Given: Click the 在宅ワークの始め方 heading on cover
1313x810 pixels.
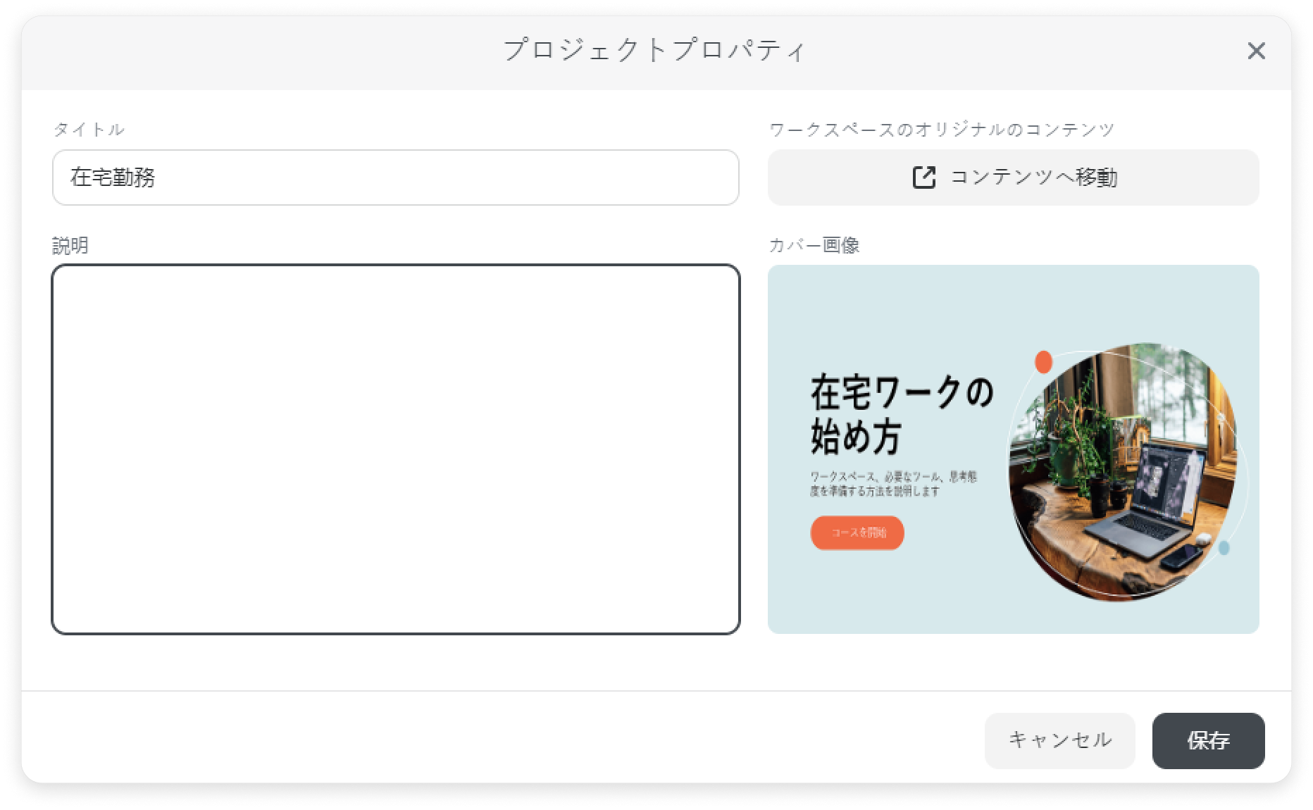Looking at the screenshot, I should pyautogui.click(x=902, y=414).
